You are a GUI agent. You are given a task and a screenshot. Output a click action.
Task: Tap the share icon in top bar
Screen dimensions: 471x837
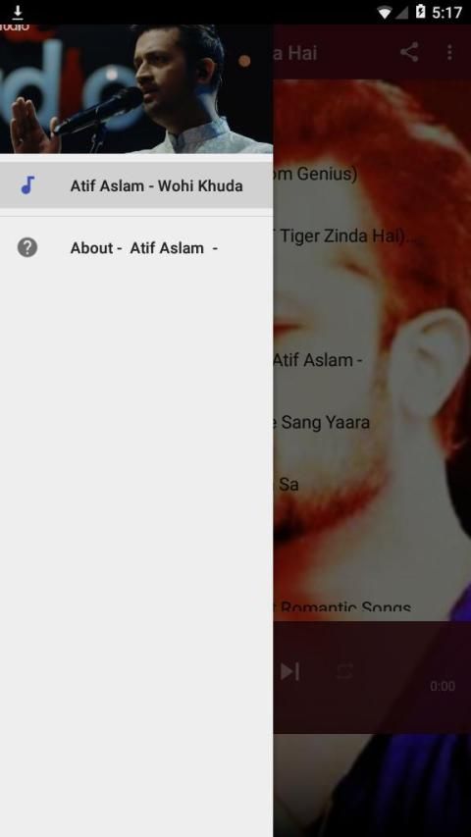pos(409,52)
